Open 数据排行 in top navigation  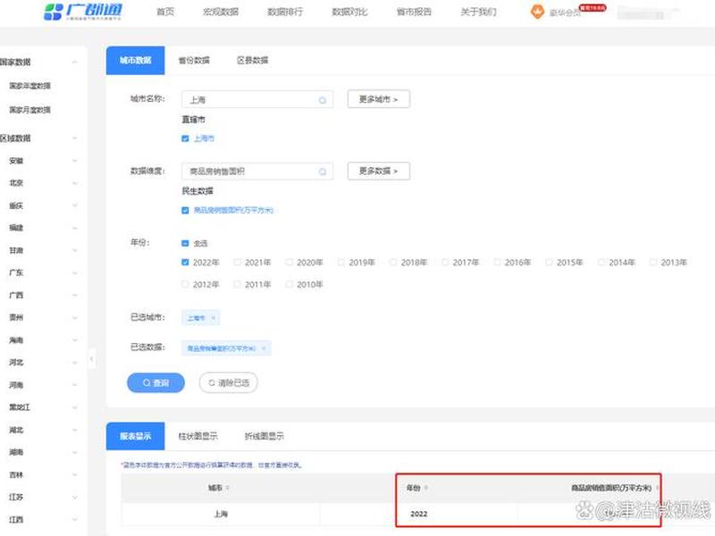(x=285, y=12)
